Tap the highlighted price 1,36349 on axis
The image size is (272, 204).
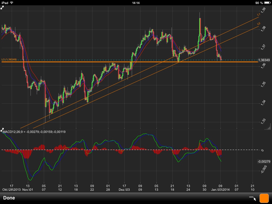265,60
